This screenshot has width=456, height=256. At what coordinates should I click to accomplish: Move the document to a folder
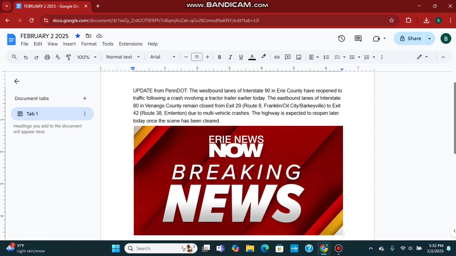coord(88,36)
